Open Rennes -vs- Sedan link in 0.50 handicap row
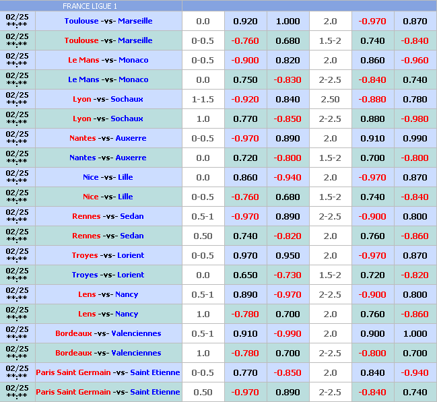This screenshot has height=402, width=437. (x=108, y=236)
